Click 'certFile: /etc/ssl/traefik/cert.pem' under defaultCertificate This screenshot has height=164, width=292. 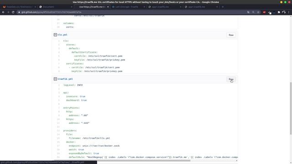coord(99,56)
